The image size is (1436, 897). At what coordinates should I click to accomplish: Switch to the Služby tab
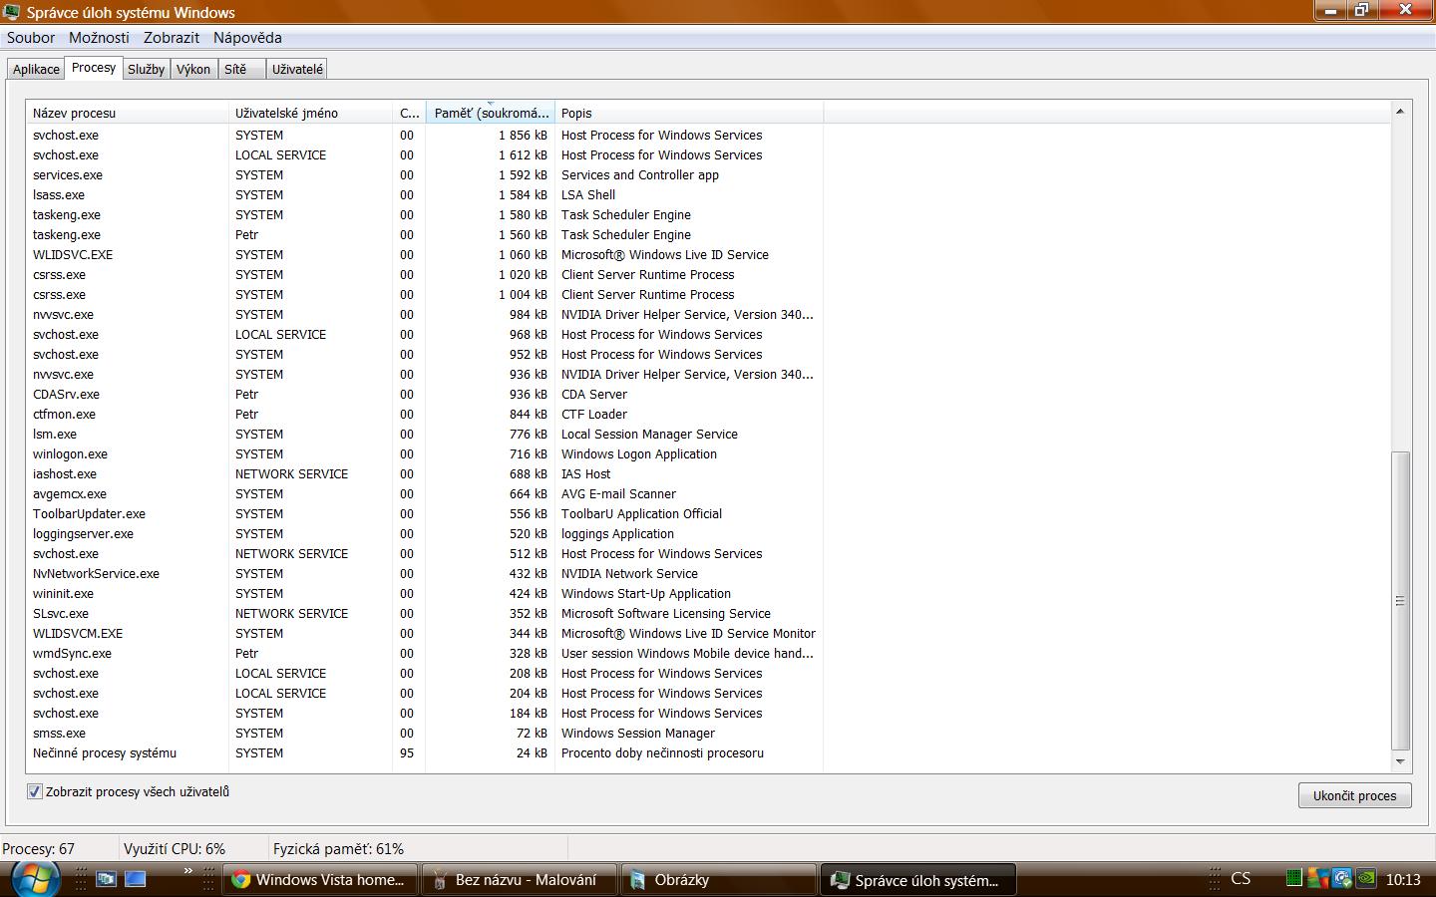click(146, 69)
